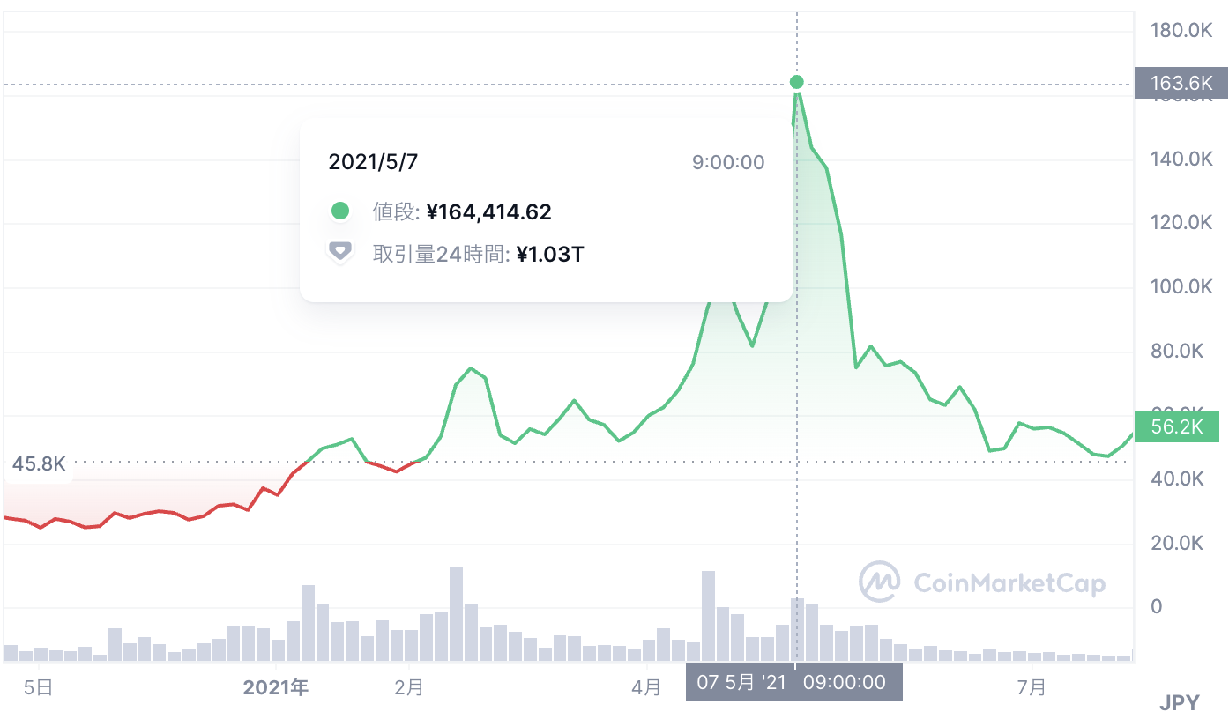Click the tallest volume bar in February

(x=456, y=613)
